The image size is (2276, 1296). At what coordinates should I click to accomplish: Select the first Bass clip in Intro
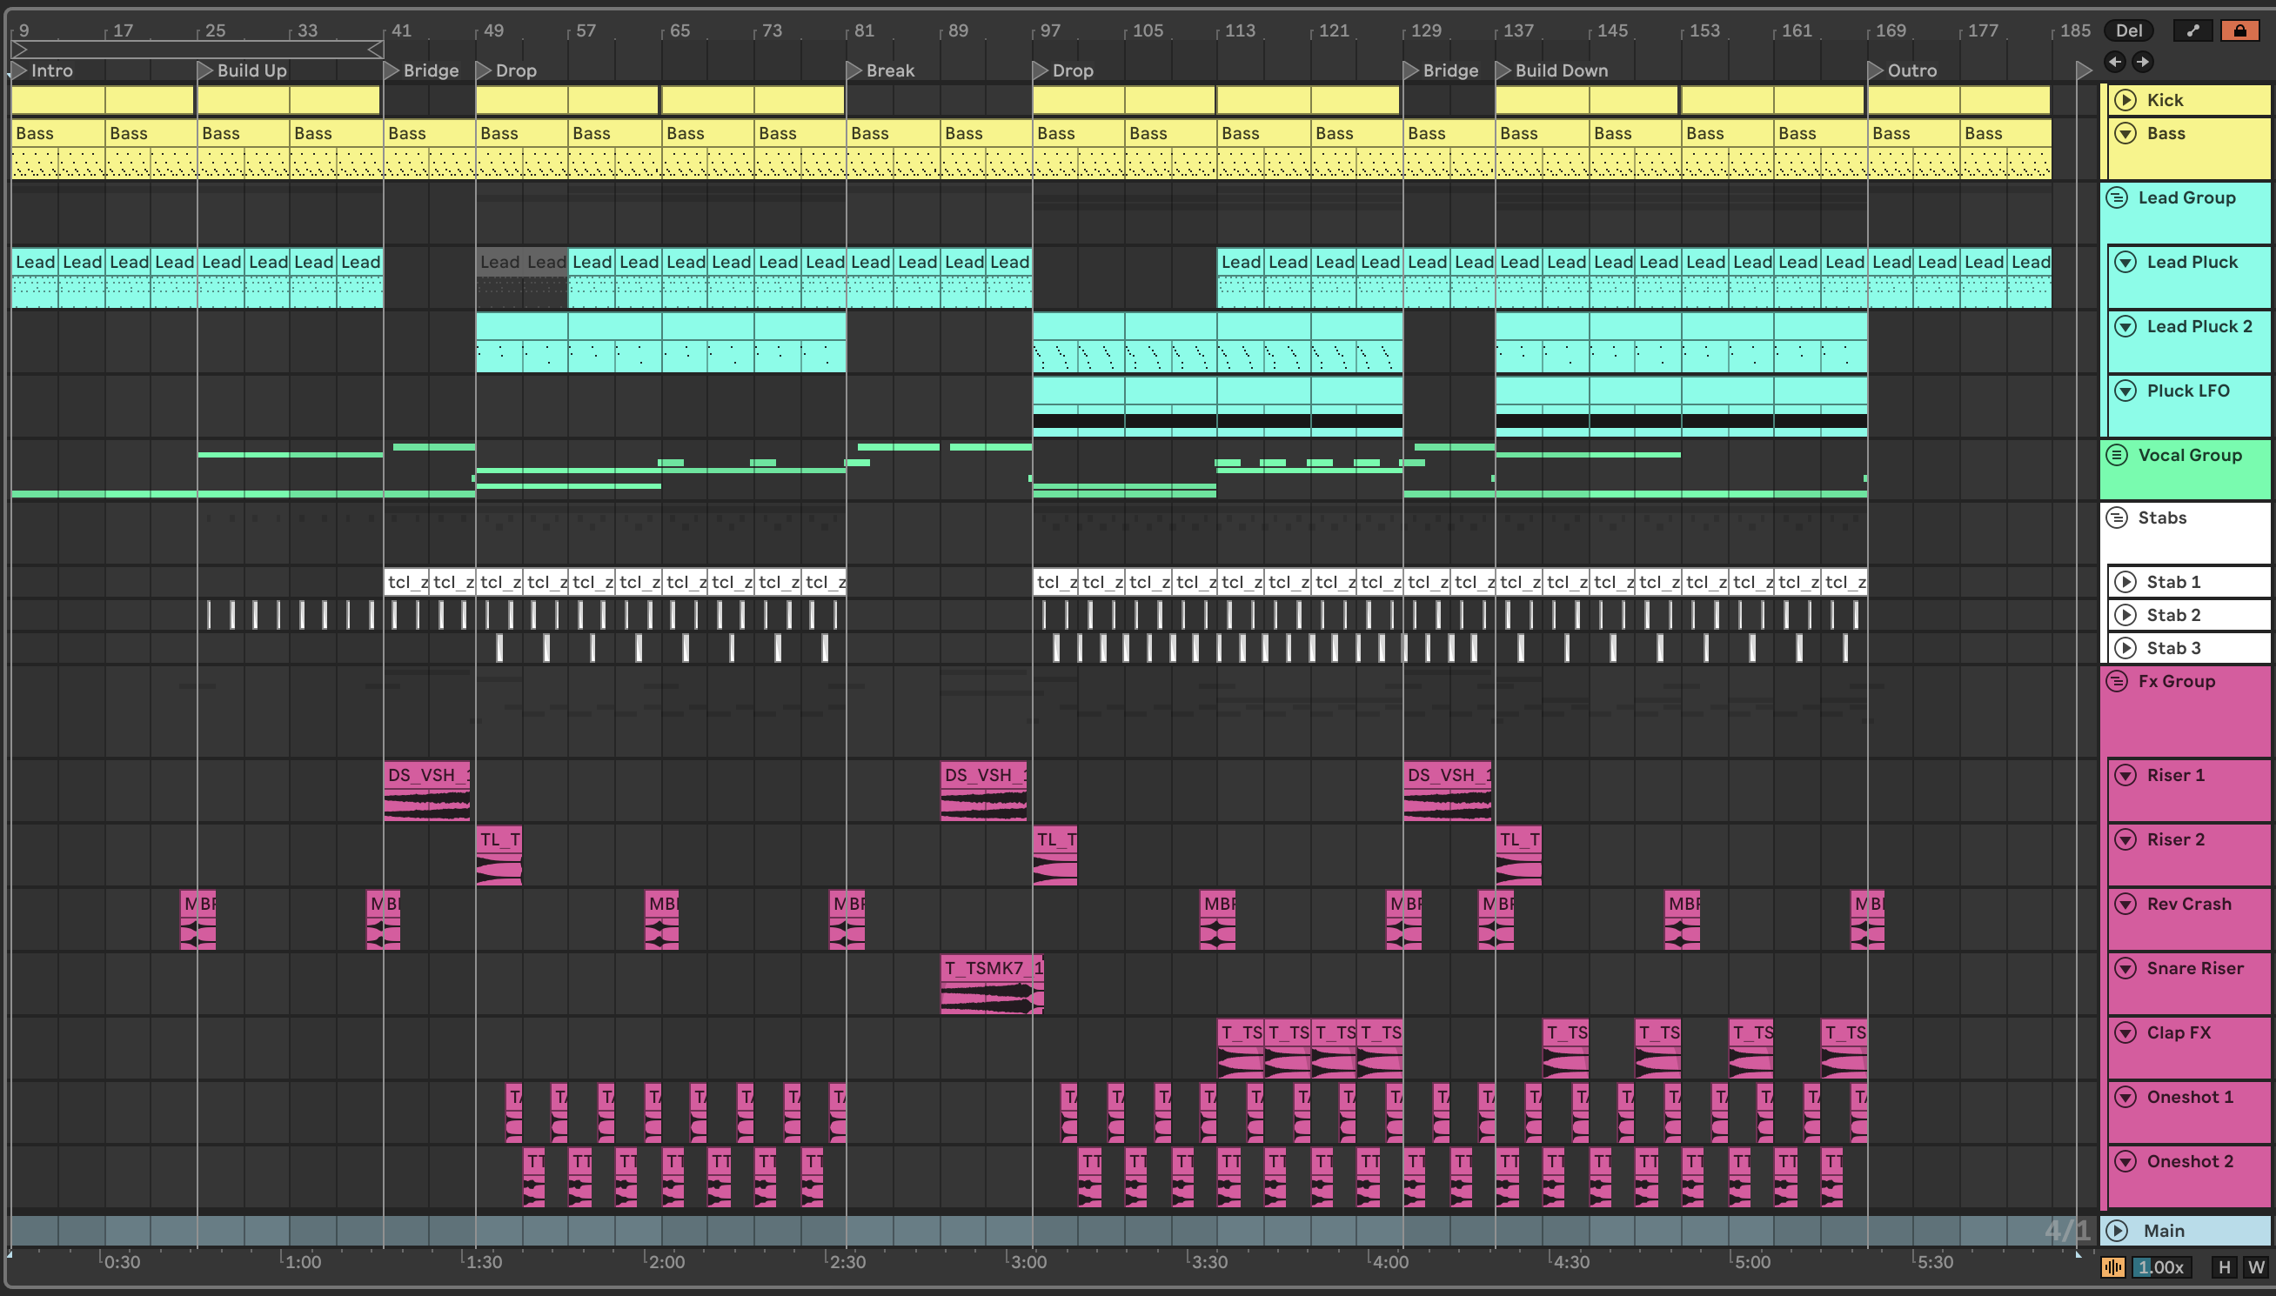tap(57, 149)
